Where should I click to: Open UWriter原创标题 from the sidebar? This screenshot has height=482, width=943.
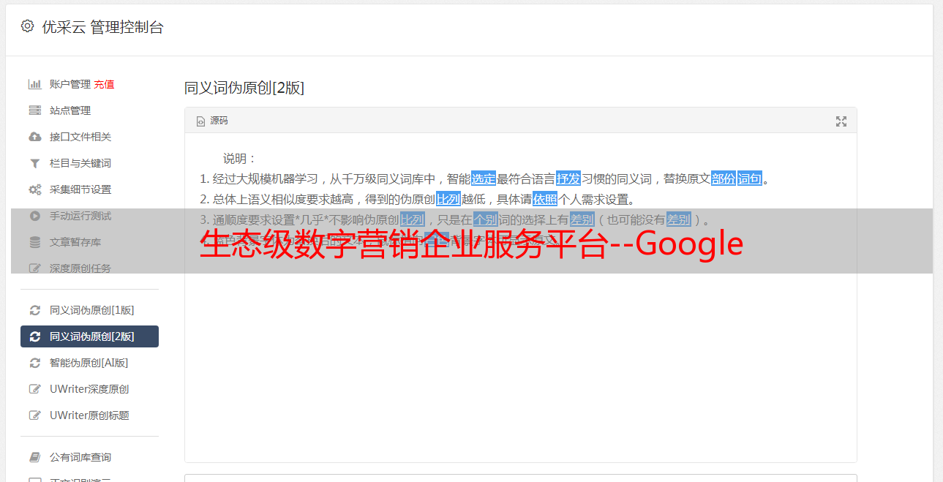[x=89, y=415]
